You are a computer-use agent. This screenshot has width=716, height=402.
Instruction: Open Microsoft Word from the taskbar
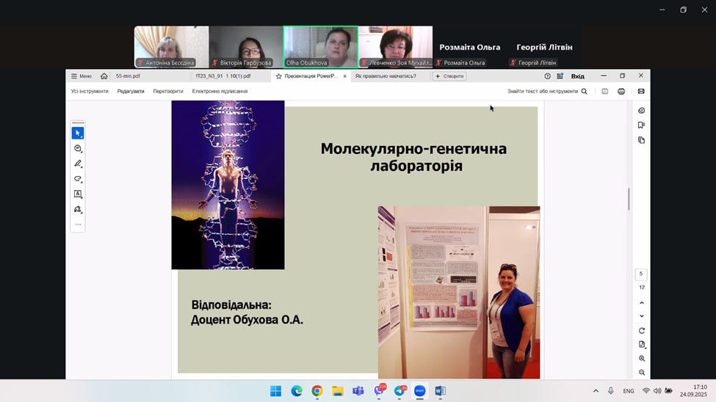(440, 391)
